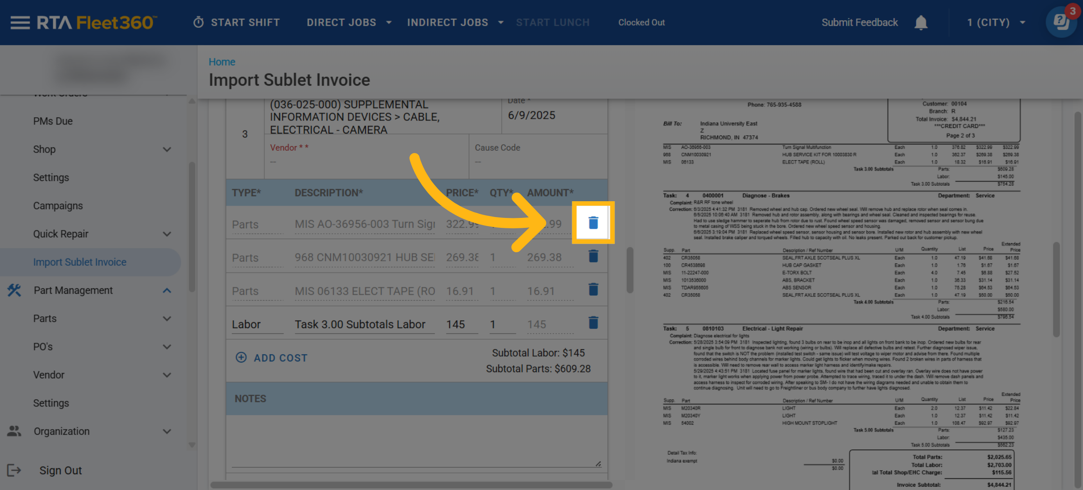
Task: Open the help chat bubble icon
Action: pyautogui.click(x=1061, y=22)
